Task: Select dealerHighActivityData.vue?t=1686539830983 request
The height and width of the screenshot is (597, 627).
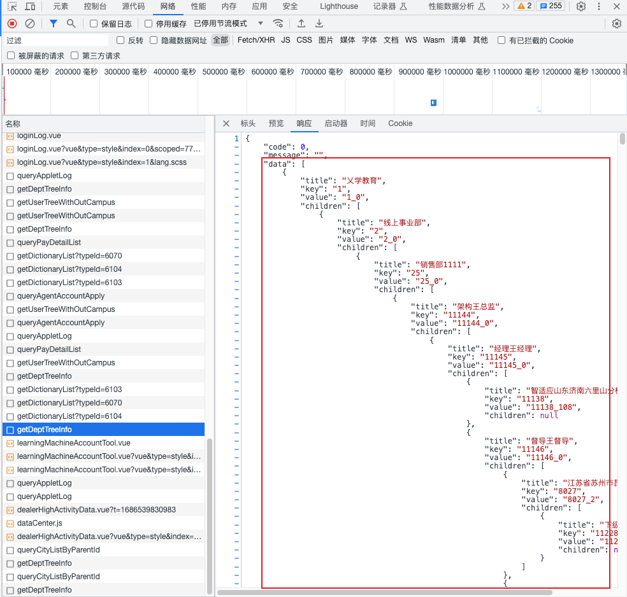Action: point(104,510)
